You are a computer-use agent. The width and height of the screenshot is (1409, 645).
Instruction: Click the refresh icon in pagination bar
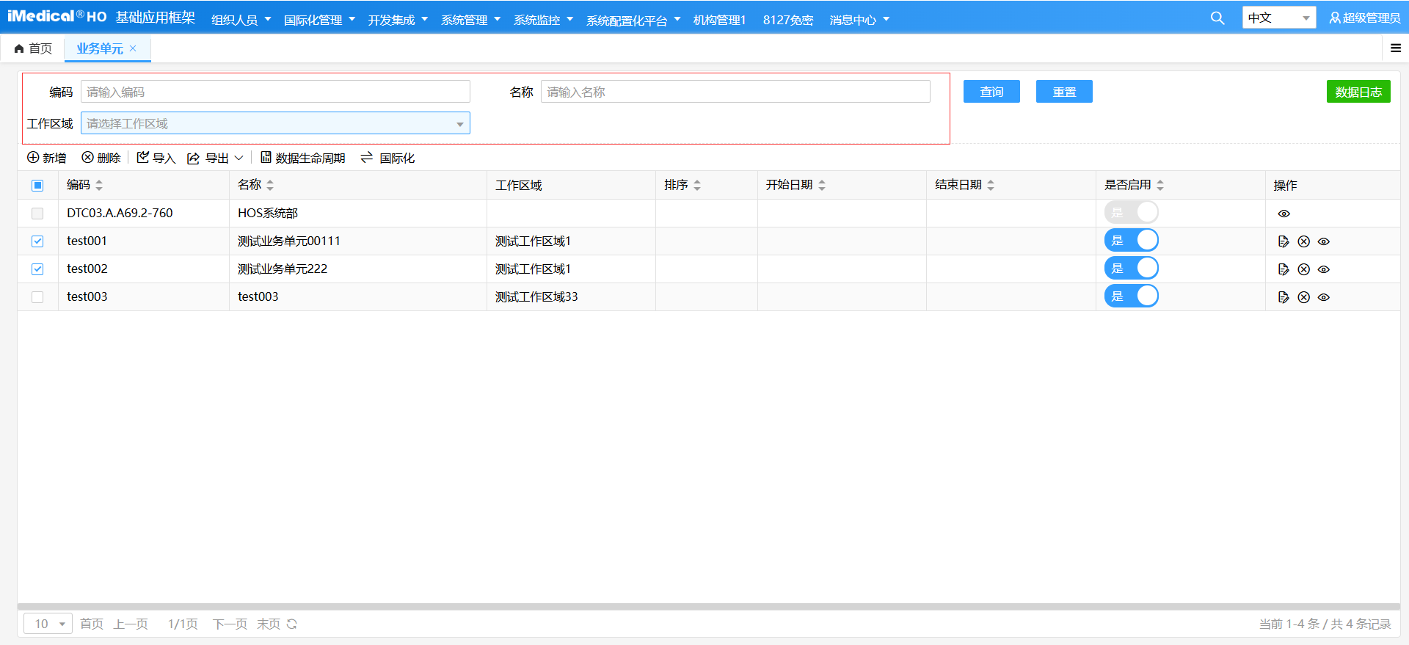pyautogui.click(x=292, y=624)
